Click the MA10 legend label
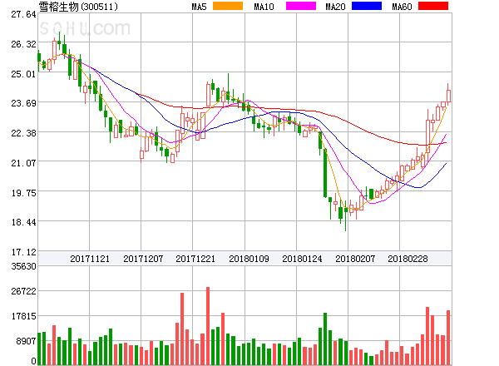The image size is (499, 366). tap(264, 7)
